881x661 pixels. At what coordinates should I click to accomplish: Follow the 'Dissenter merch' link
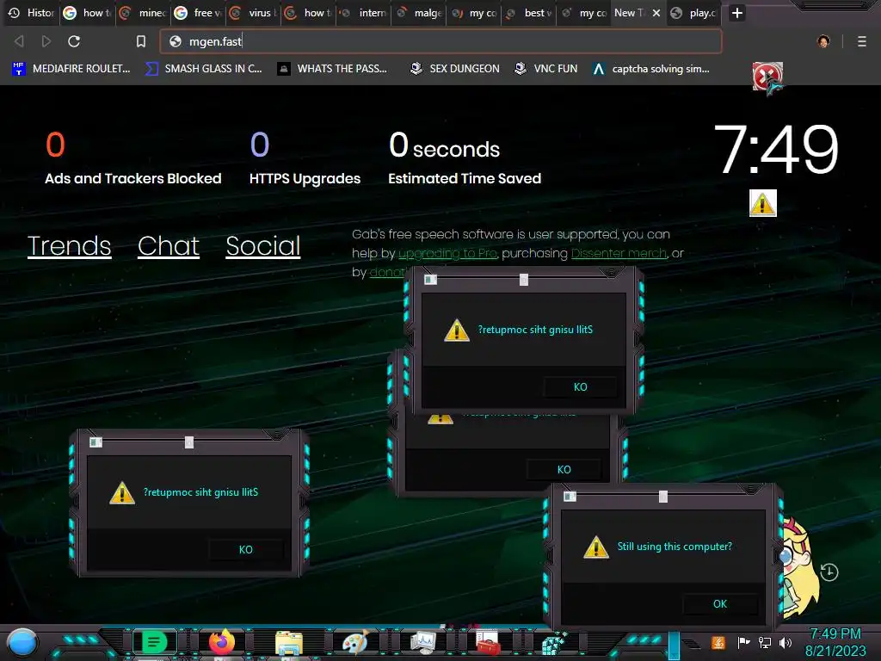(x=619, y=254)
